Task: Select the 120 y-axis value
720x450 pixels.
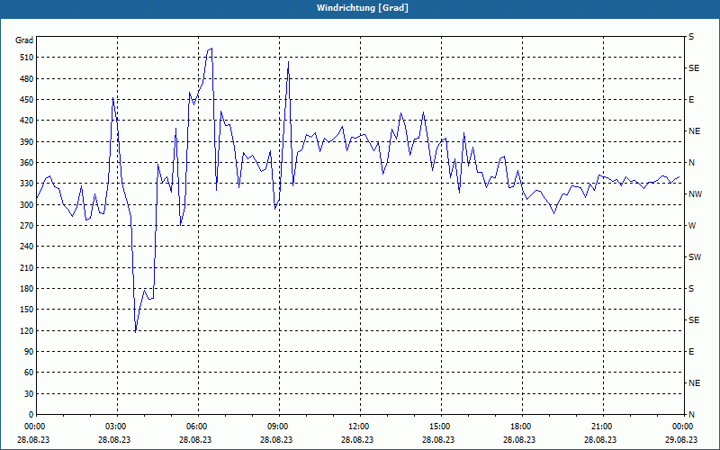Action: pos(27,330)
